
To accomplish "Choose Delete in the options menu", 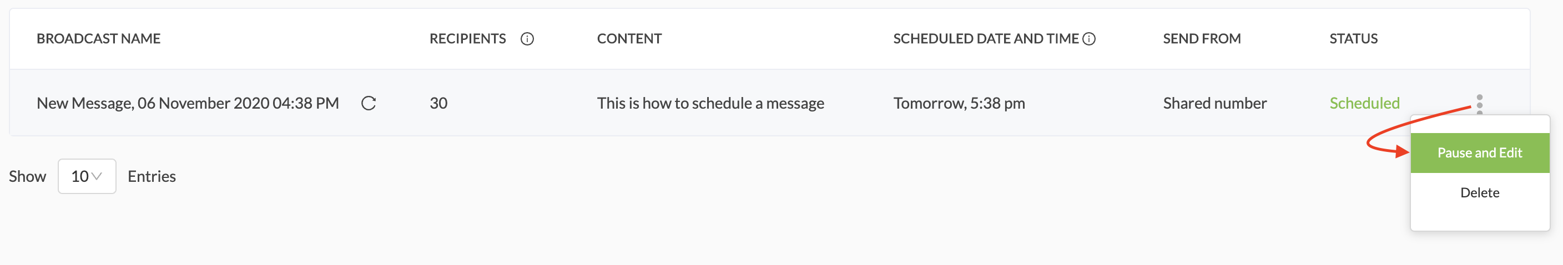I will tap(1479, 193).
